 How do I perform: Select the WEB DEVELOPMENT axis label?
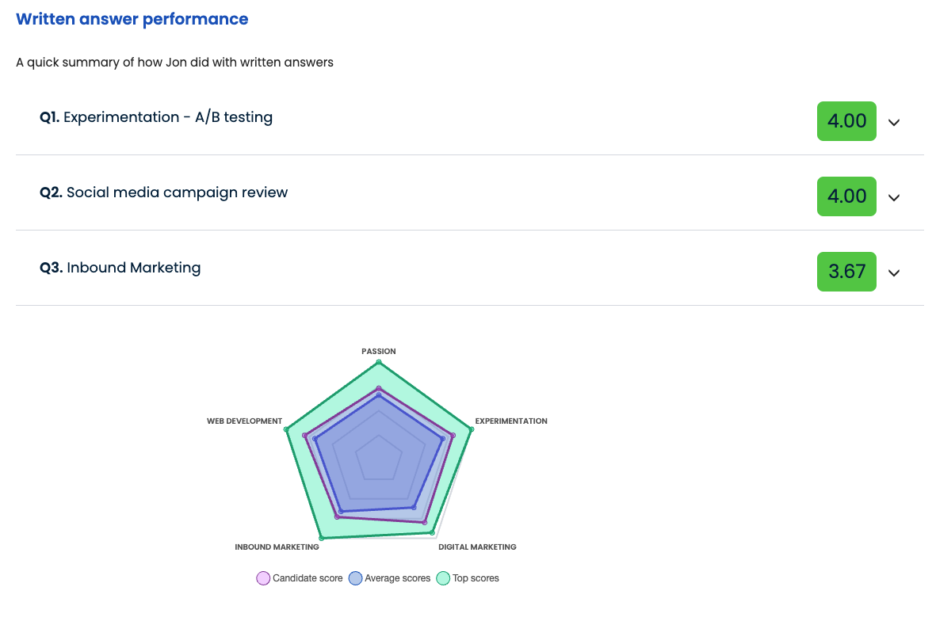pos(244,421)
